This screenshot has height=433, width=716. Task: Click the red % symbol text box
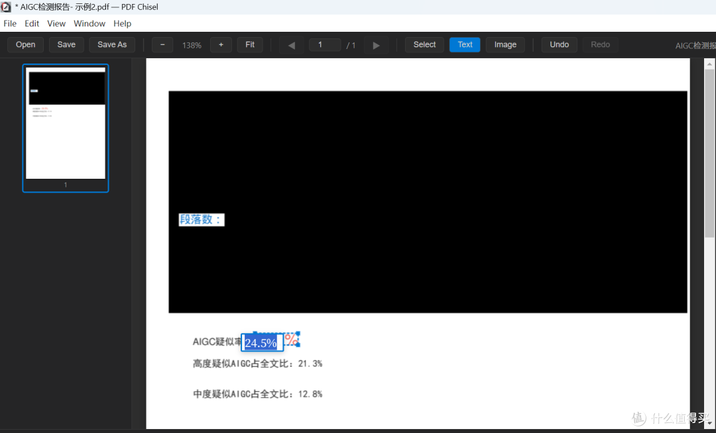292,340
